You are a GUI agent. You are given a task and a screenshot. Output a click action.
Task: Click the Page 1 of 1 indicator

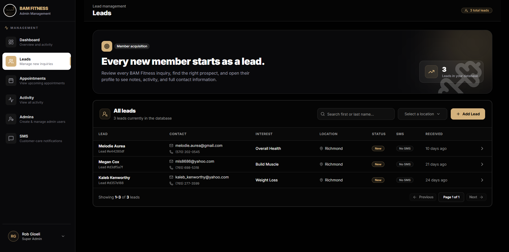[451, 197]
